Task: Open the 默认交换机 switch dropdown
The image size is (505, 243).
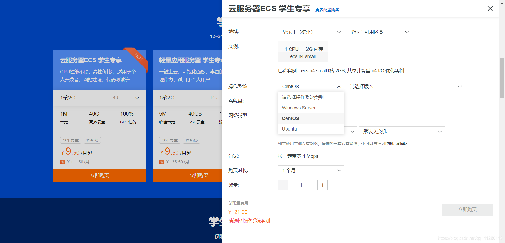Action: [402, 132]
